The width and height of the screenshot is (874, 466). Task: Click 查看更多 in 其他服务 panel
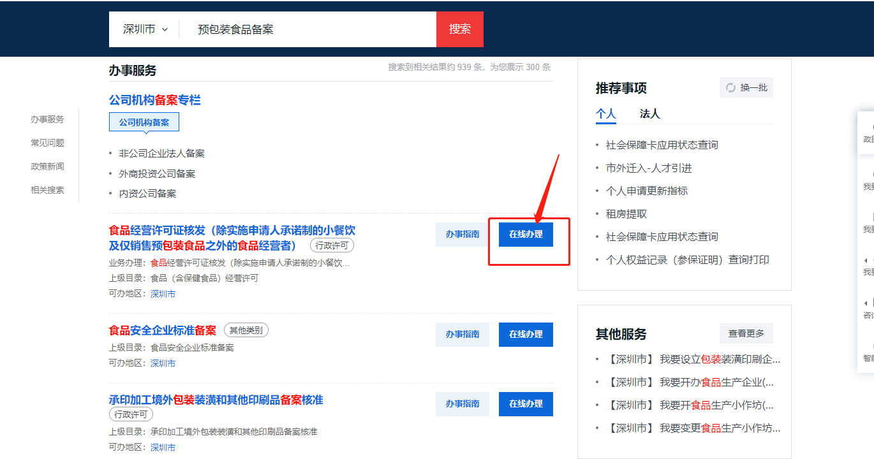coord(746,333)
